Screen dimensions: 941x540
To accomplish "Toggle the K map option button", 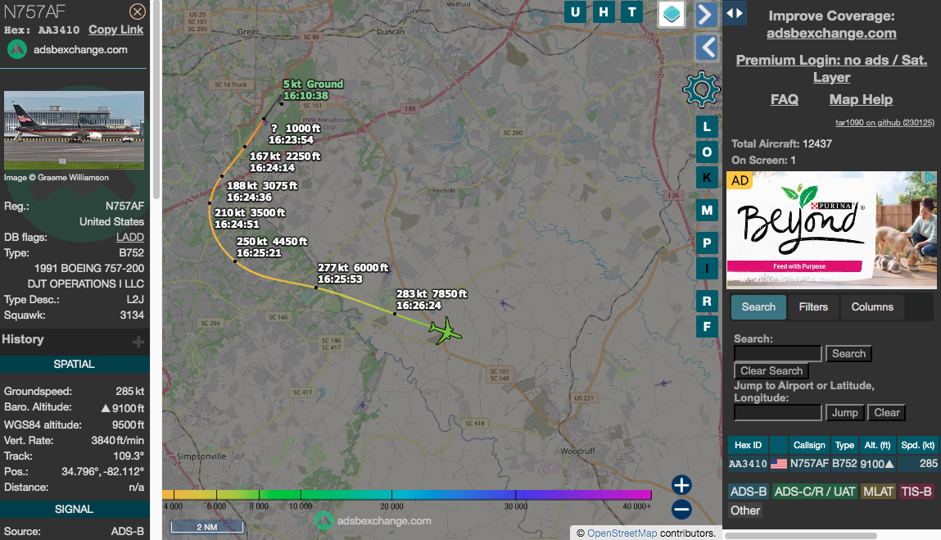I will tap(707, 177).
